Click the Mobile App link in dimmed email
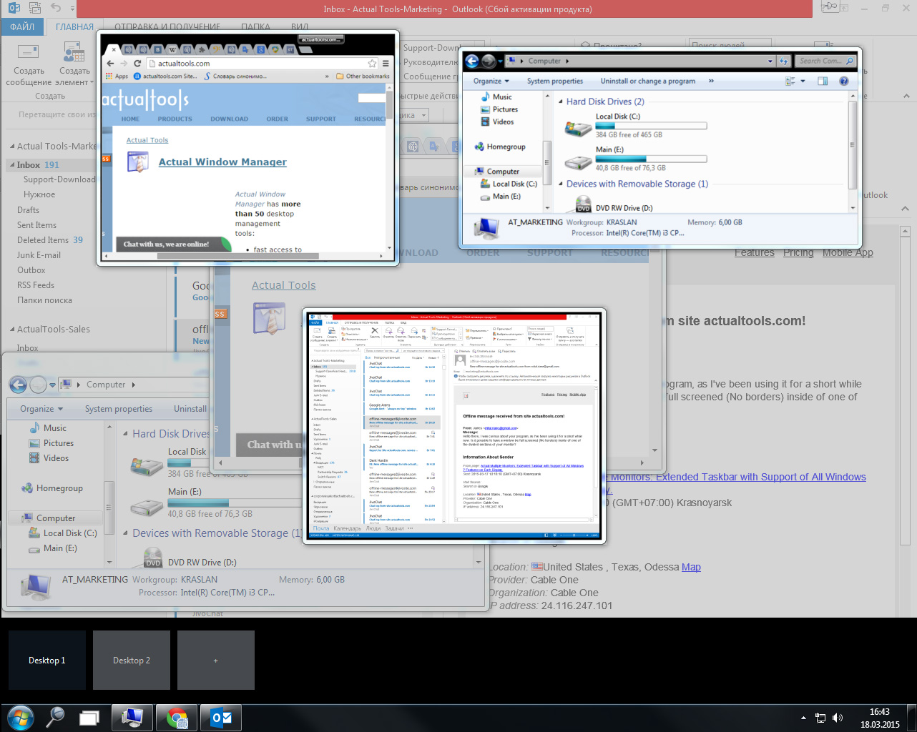 tap(848, 252)
